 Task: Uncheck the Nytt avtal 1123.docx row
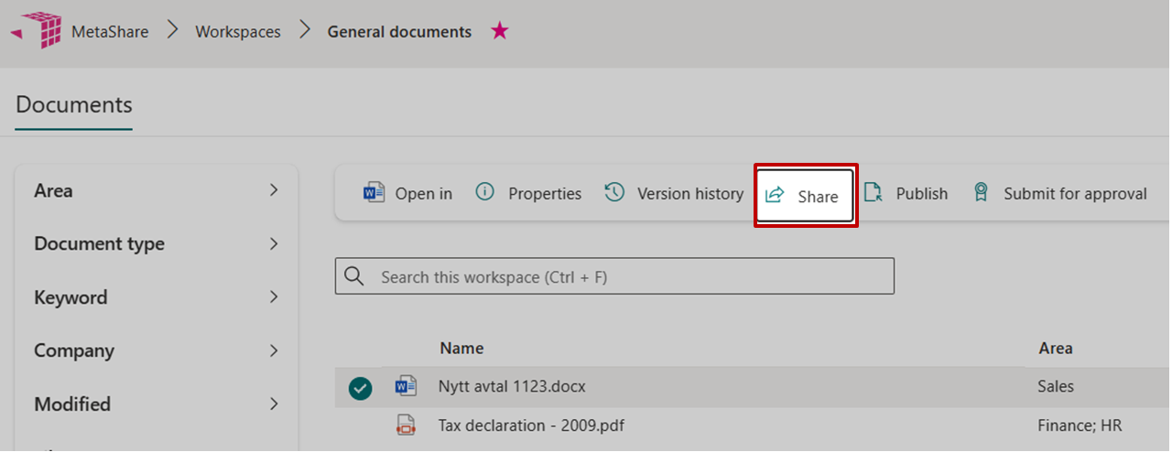pyautogui.click(x=361, y=388)
